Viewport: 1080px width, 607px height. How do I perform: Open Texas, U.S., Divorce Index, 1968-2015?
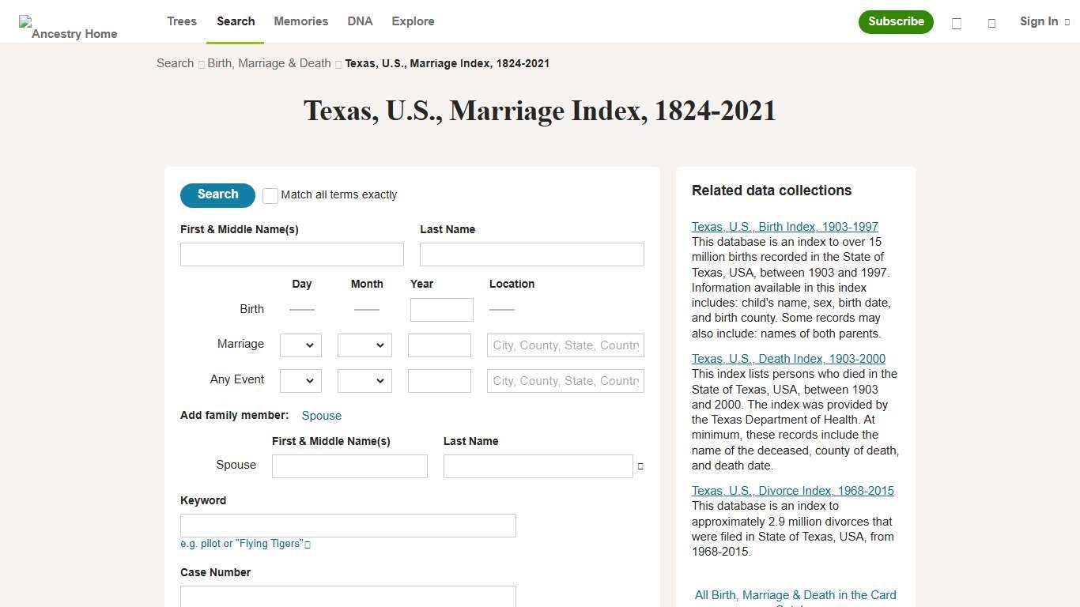(792, 490)
